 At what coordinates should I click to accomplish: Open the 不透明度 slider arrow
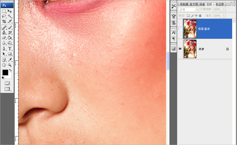(x=224, y=9)
